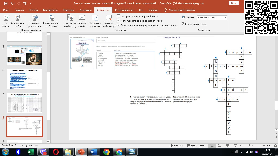Customize Quick Access Toolbar dropdown
278x156 pixels.
tap(30, 3)
